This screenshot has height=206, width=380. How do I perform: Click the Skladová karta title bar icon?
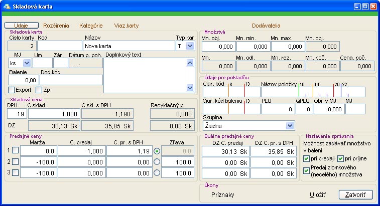pyautogui.click(x=6, y=7)
